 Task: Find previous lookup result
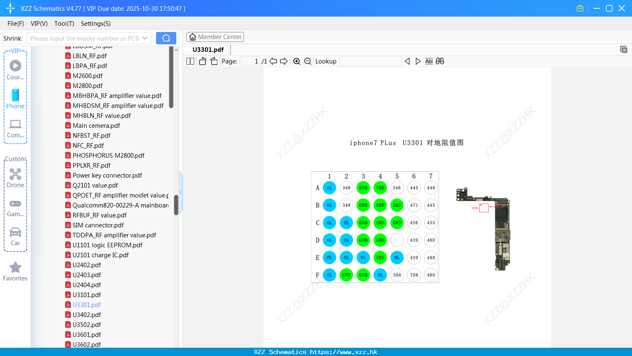pos(407,61)
